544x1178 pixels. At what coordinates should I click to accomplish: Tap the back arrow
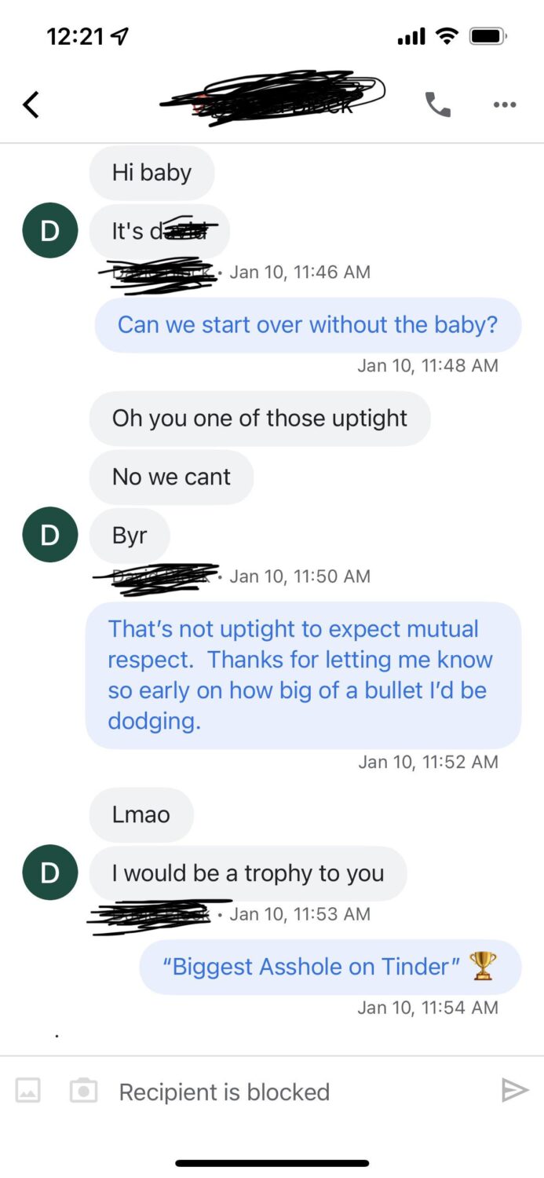pyautogui.click(x=31, y=104)
